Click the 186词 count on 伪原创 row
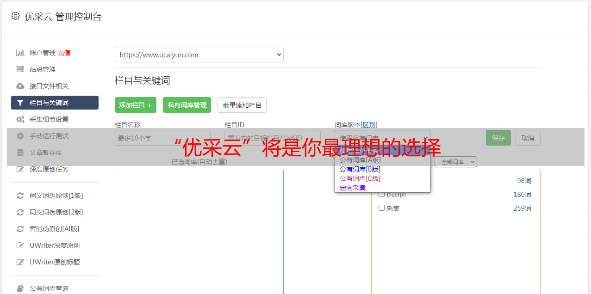This screenshot has height=294, width=591. (x=522, y=195)
